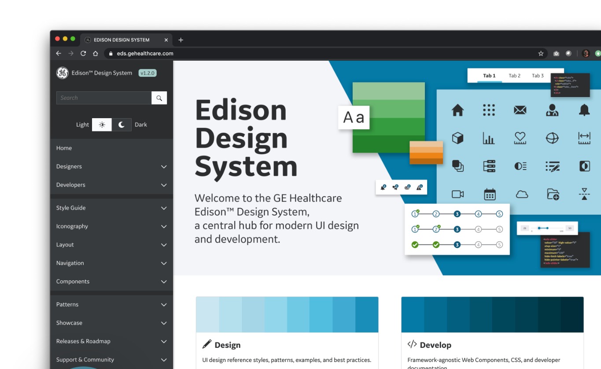Click the first green checkmark stepper step
The height and width of the screenshot is (369, 601).
pyautogui.click(x=415, y=245)
